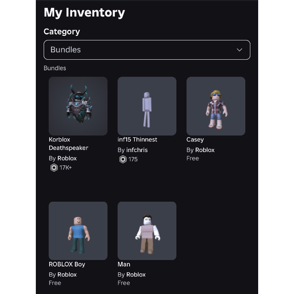Open the inf15 Thinnest bundle thumbnail

[147, 106]
